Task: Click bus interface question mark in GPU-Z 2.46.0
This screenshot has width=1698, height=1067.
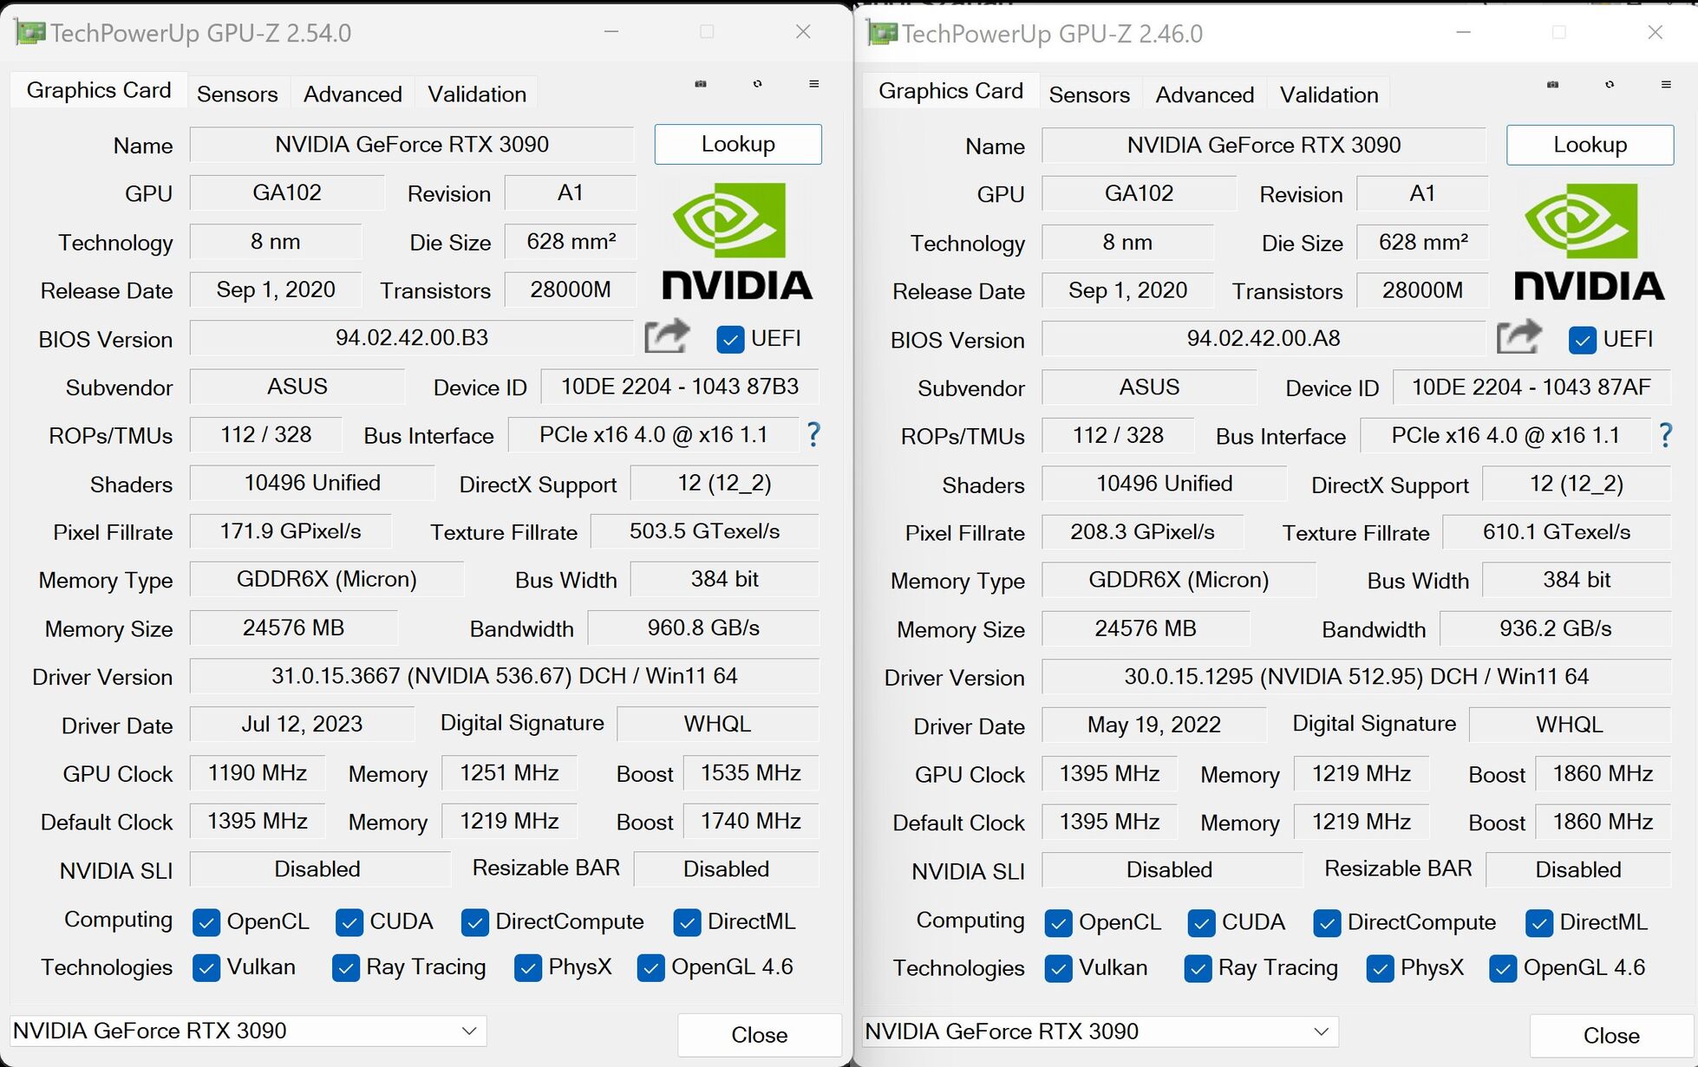Action: [1666, 435]
